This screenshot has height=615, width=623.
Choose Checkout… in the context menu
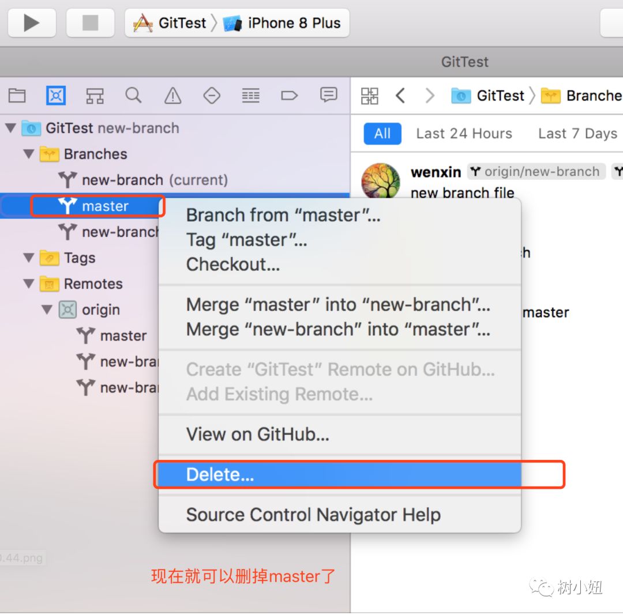pyautogui.click(x=340, y=265)
